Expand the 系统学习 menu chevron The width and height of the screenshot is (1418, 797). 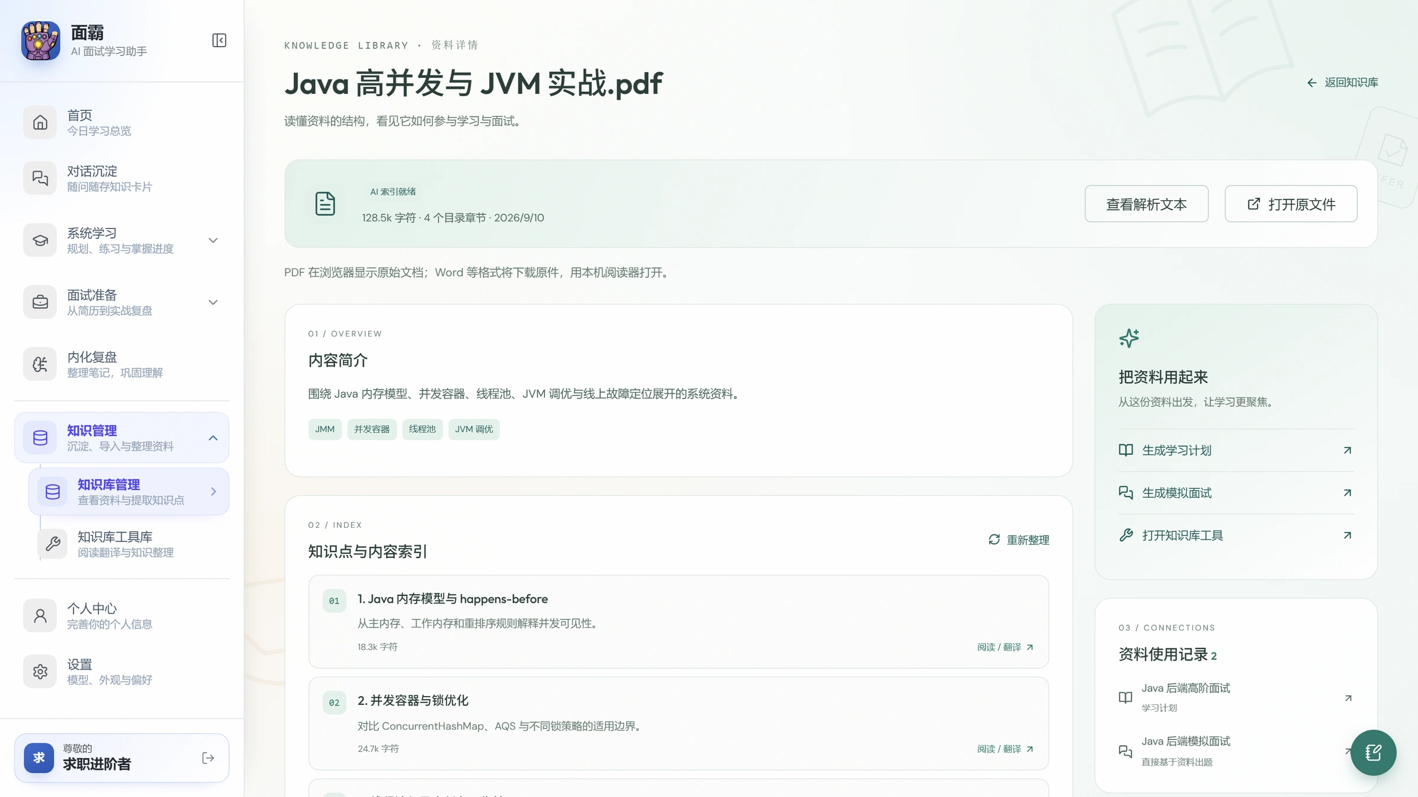tap(213, 240)
